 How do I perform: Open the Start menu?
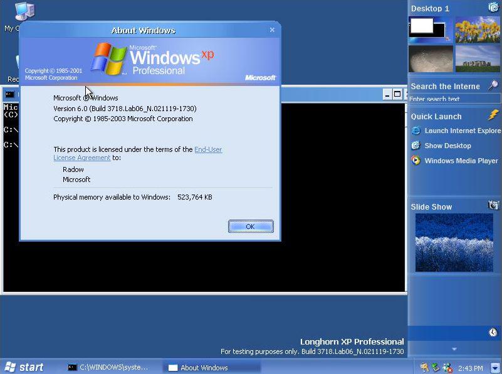26,366
